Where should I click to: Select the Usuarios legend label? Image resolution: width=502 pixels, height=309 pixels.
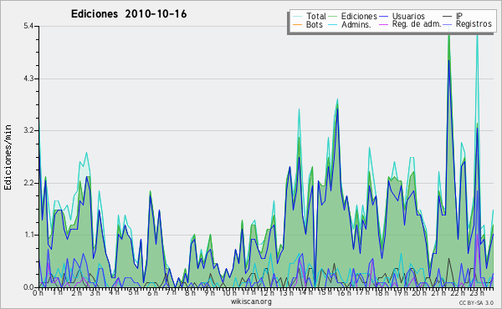coord(408,16)
